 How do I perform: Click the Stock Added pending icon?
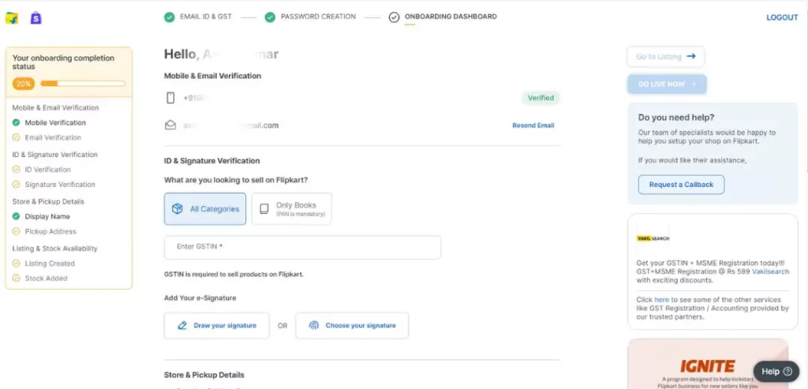pyautogui.click(x=16, y=279)
